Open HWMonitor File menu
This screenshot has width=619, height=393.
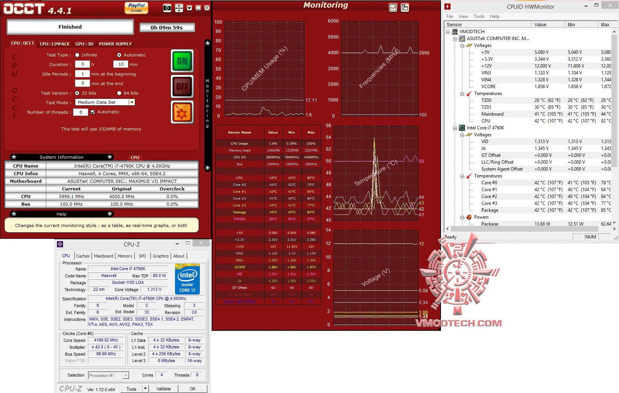tap(450, 16)
